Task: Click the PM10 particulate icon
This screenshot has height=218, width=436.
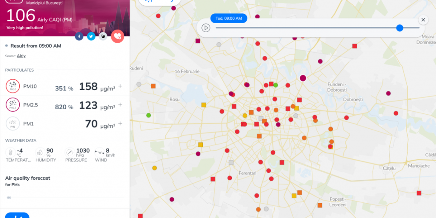Action: (x=12, y=86)
